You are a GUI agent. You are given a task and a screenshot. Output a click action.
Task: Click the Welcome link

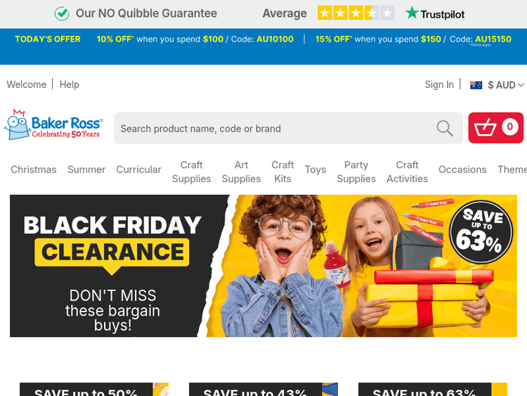27,84
